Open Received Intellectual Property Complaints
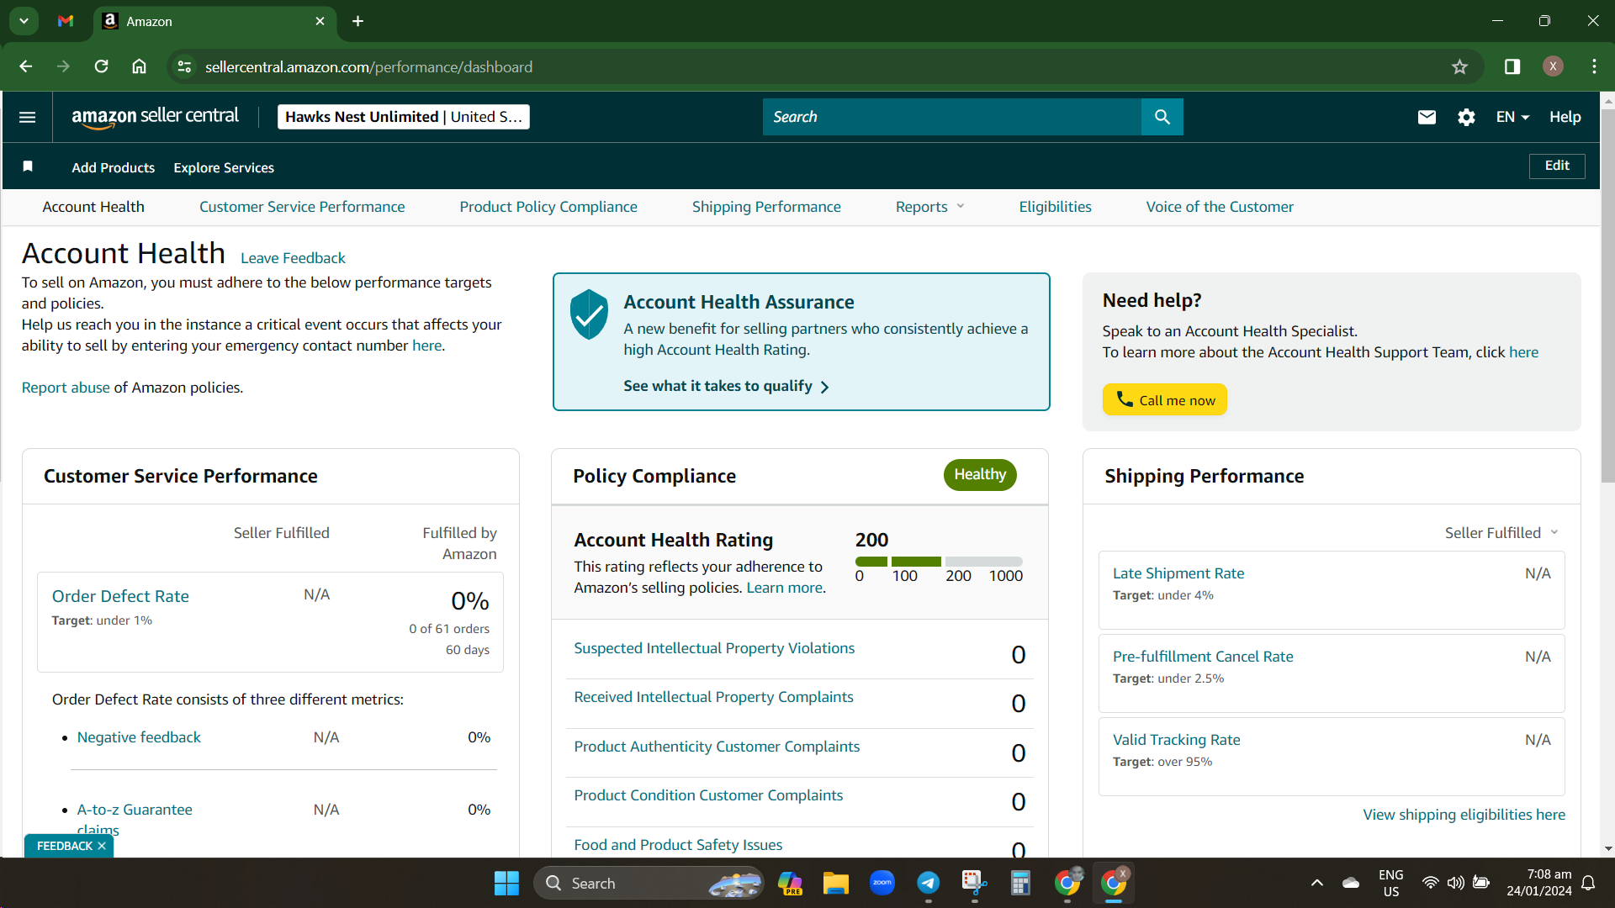Image resolution: width=1615 pixels, height=908 pixels. [713, 697]
